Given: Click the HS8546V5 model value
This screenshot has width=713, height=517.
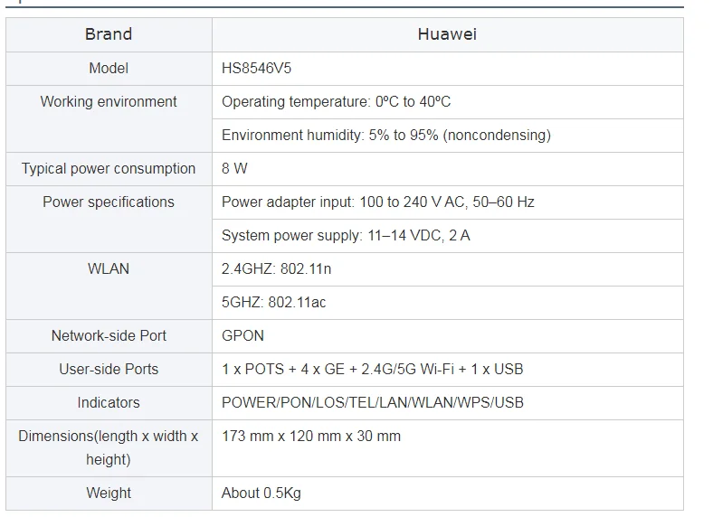Looking at the screenshot, I should coord(257,68).
